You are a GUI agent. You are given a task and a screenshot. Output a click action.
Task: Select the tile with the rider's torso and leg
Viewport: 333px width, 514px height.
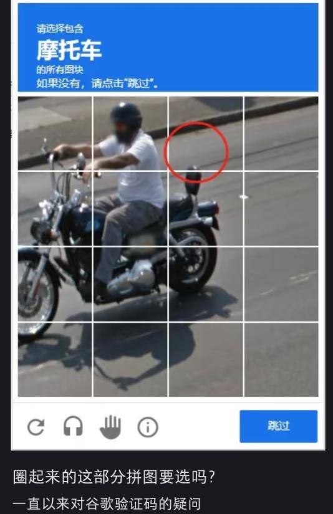point(130,209)
